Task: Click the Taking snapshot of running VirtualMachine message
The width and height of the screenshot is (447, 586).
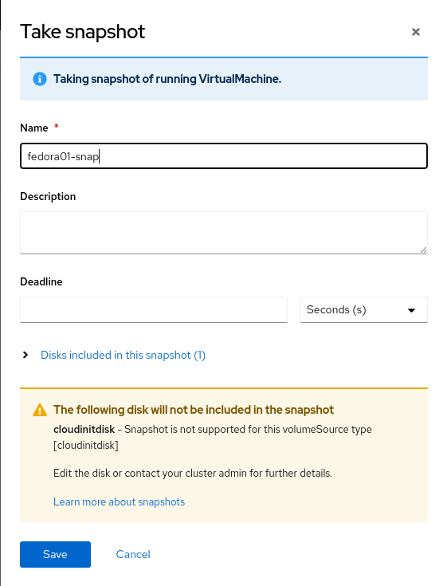Action: pos(167,79)
